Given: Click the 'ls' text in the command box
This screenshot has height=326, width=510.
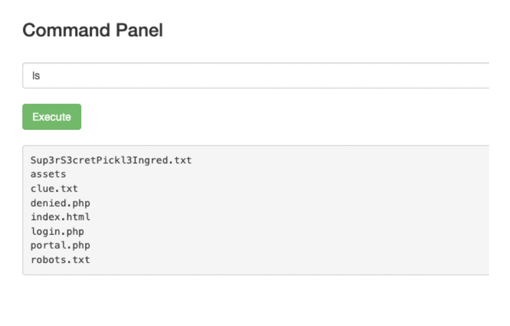Looking at the screenshot, I should pyautogui.click(x=36, y=76).
